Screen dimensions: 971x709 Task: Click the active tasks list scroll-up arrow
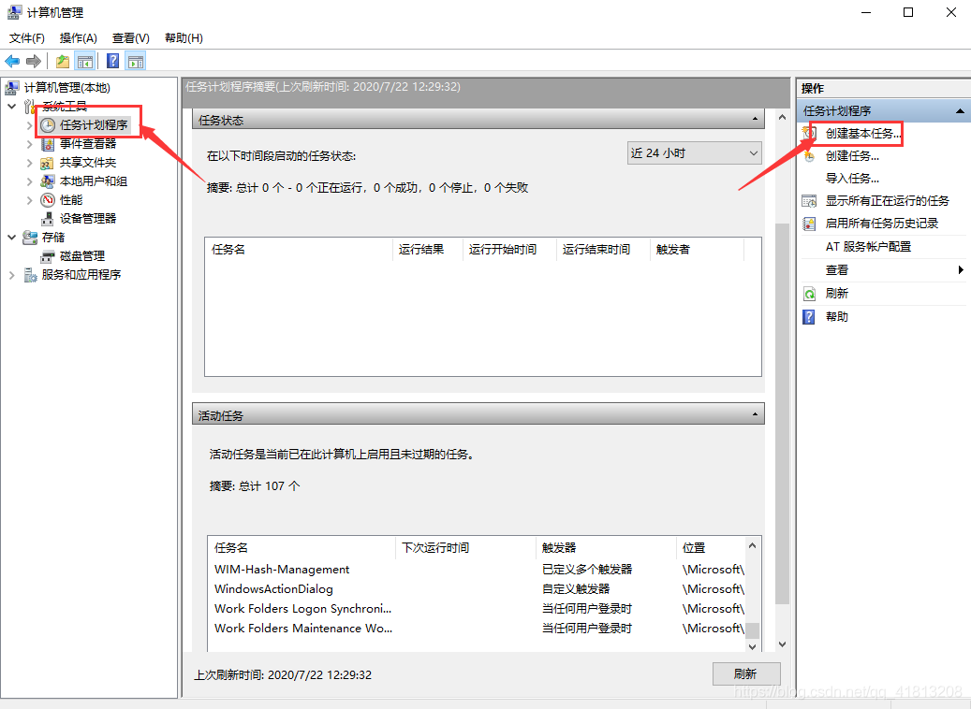753,545
